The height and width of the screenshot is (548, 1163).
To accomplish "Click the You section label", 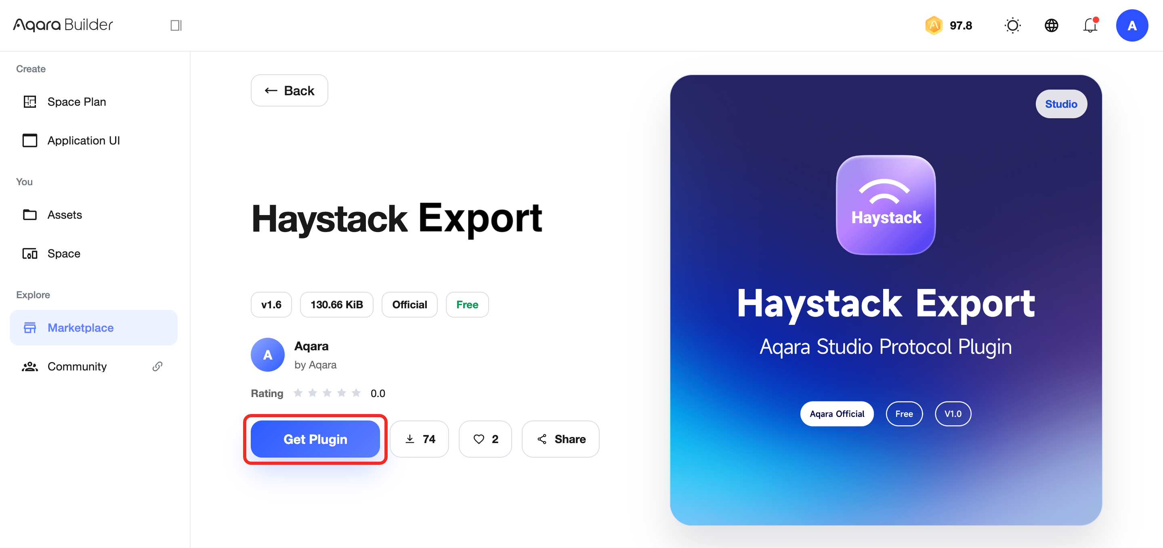I will (x=24, y=182).
